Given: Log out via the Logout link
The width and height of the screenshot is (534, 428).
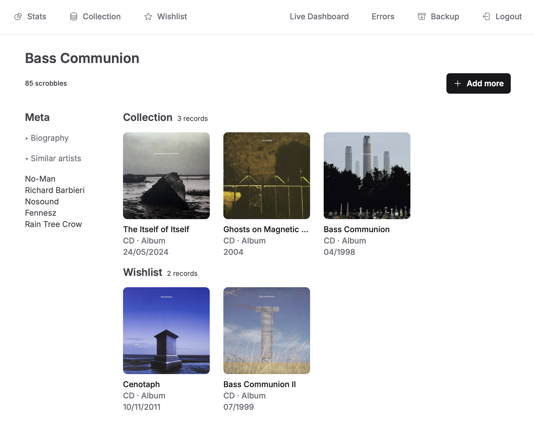Looking at the screenshot, I should [x=502, y=17].
